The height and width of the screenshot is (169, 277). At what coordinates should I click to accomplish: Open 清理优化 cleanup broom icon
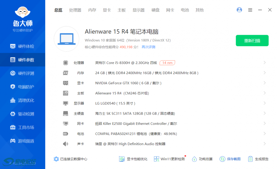pyautogui.click(x=13, y=100)
